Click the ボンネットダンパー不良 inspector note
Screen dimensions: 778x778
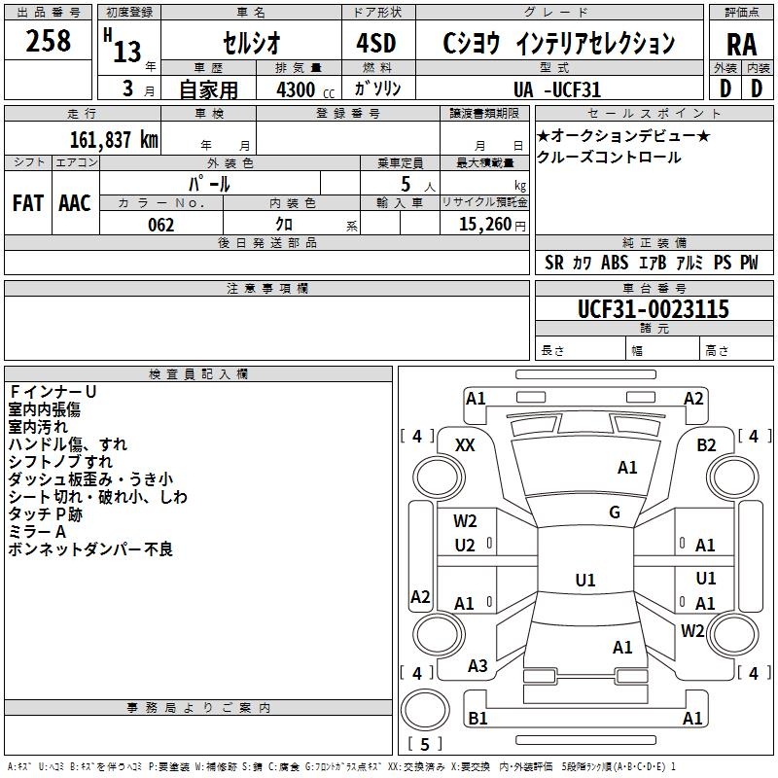[x=90, y=549]
